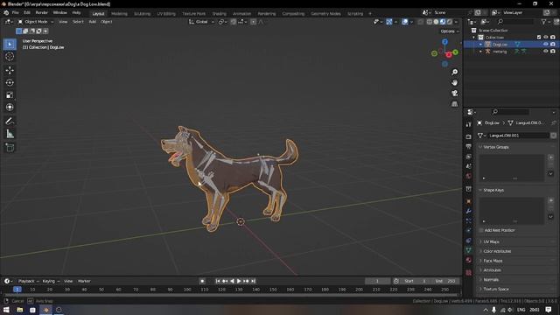Switch to wireframe viewport shading
The height and width of the screenshot is (315, 560).
point(430,22)
